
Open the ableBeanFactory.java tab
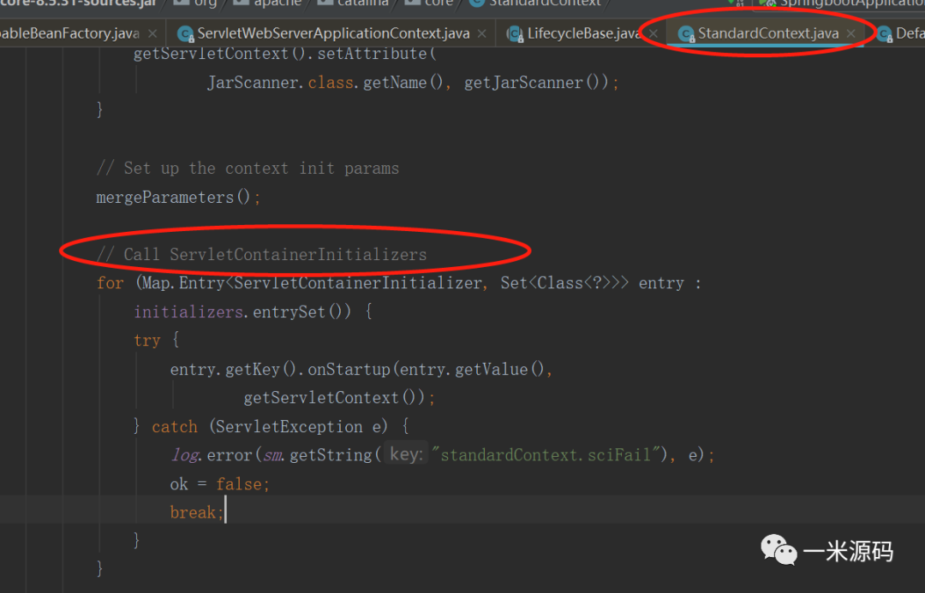point(69,34)
